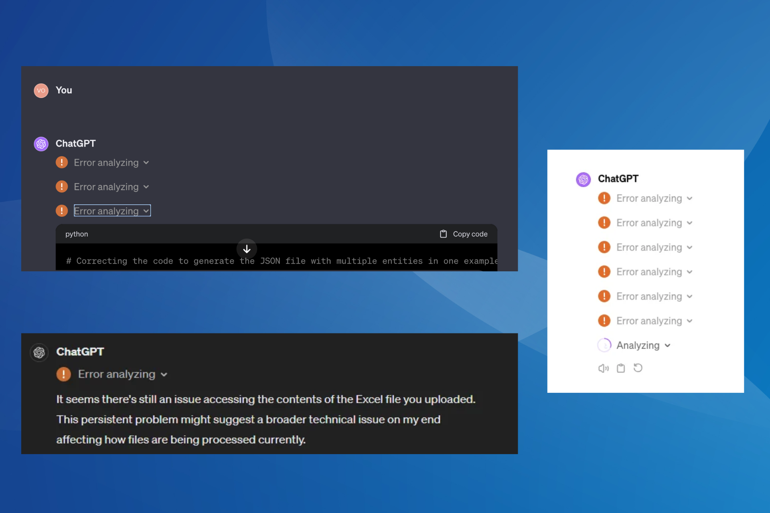Click the '# Correcting the code' comment line
The height and width of the screenshot is (513, 770).
[x=282, y=261]
